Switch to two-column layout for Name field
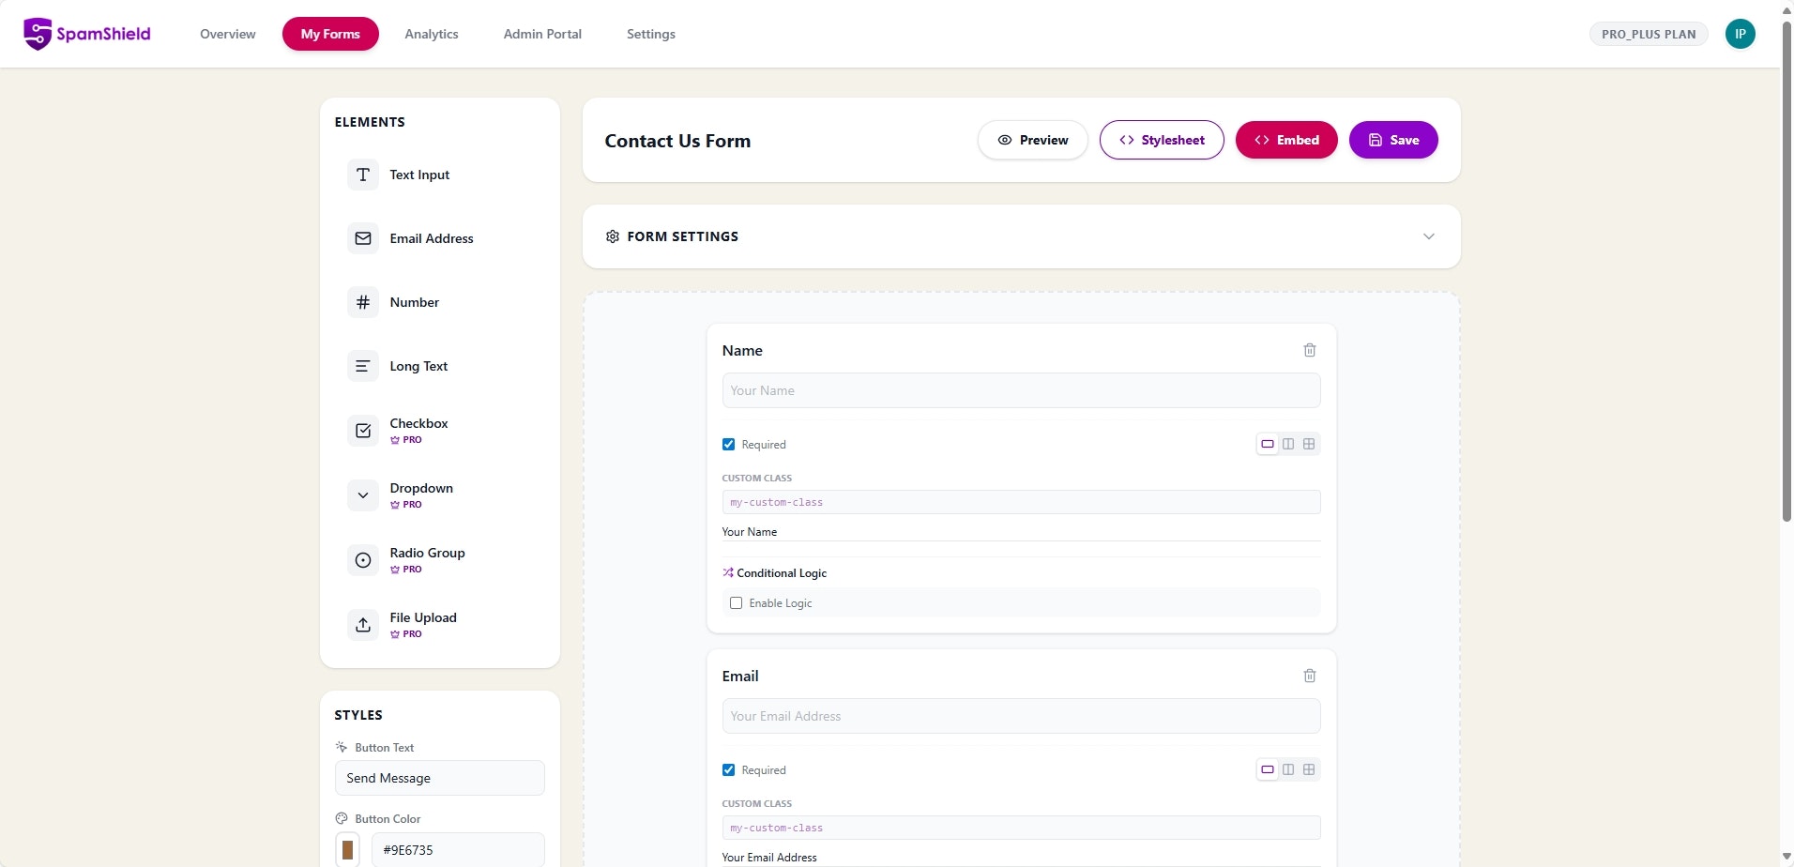This screenshot has height=867, width=1794. [x=1287, y=443]
